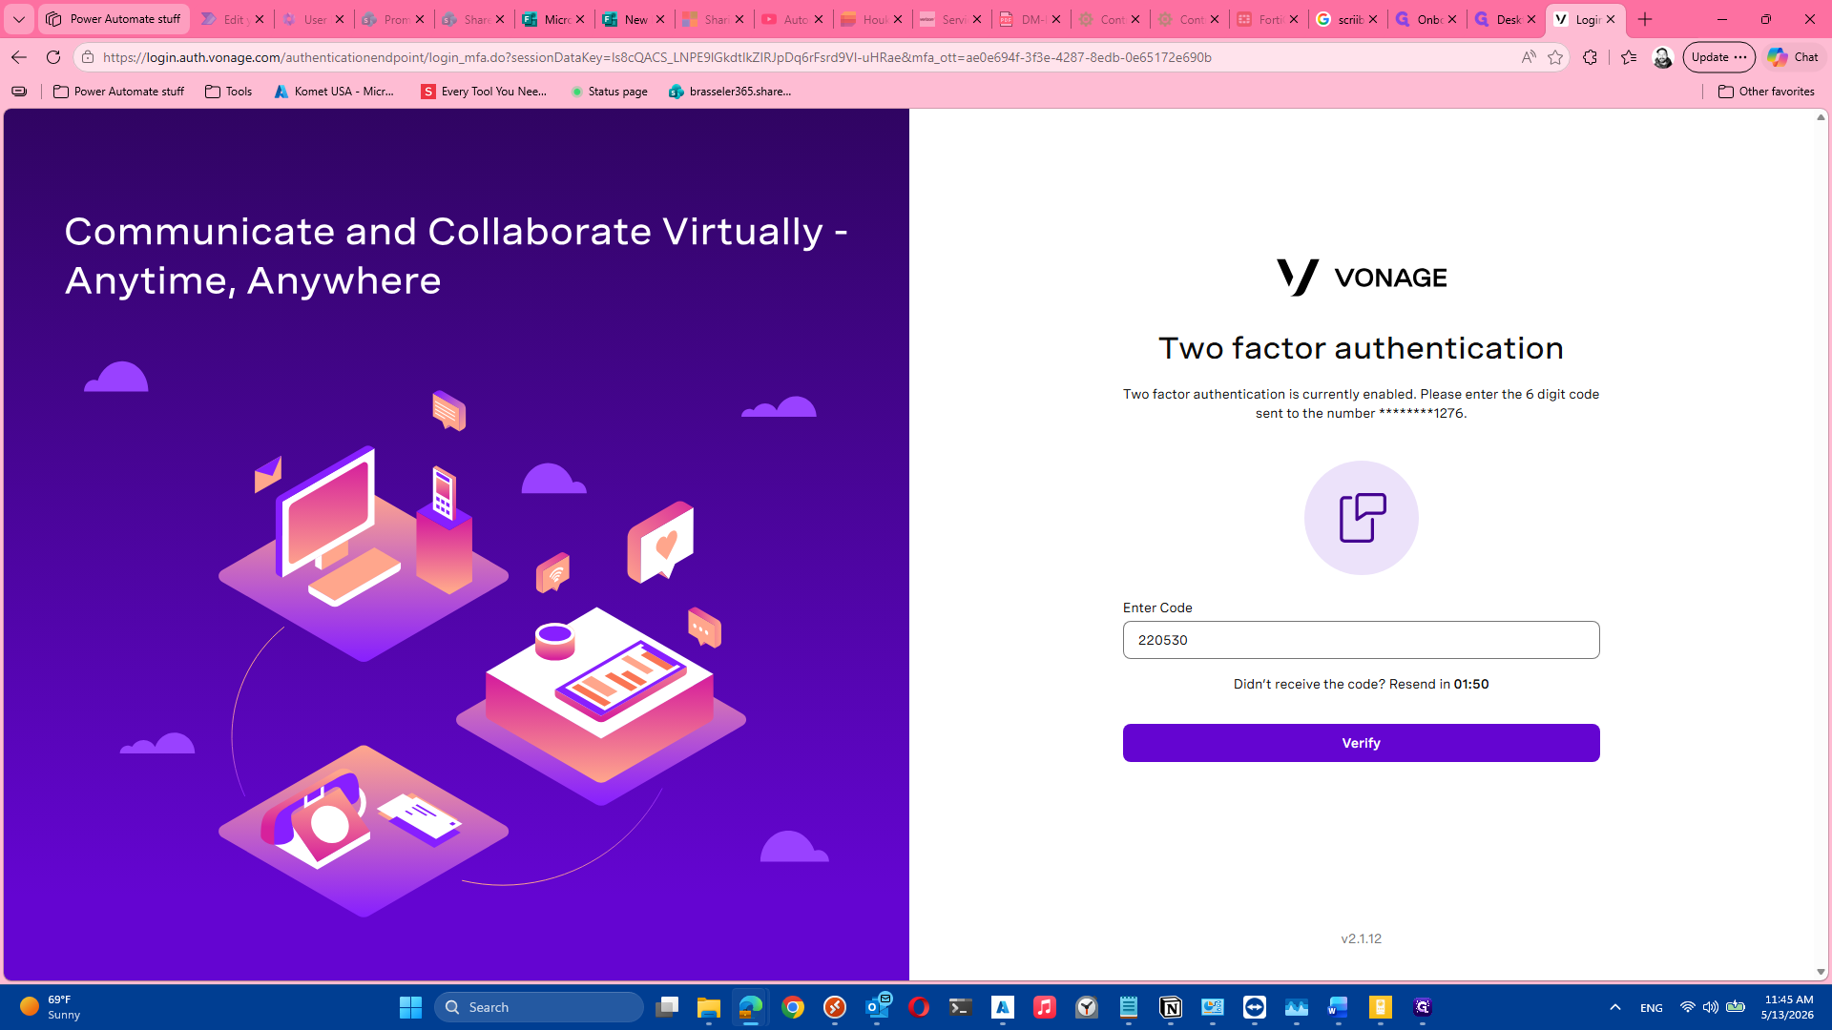
Task: Open a new browser tab
Action: [1645, 19]
